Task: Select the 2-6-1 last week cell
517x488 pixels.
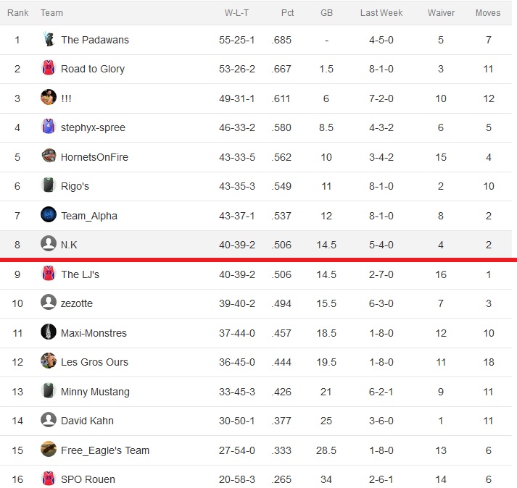Action: (381, 479)
